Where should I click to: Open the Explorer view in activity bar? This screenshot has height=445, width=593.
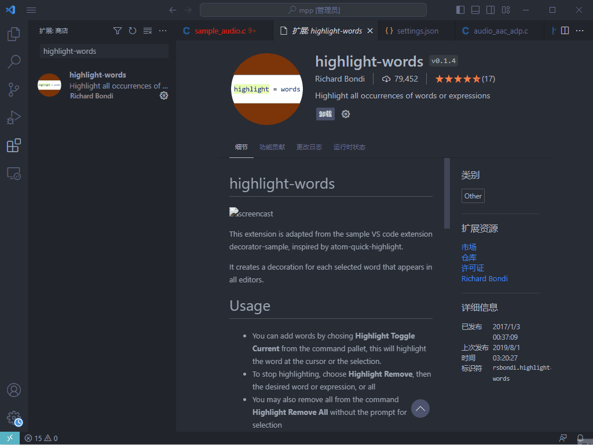coord(14,34)
